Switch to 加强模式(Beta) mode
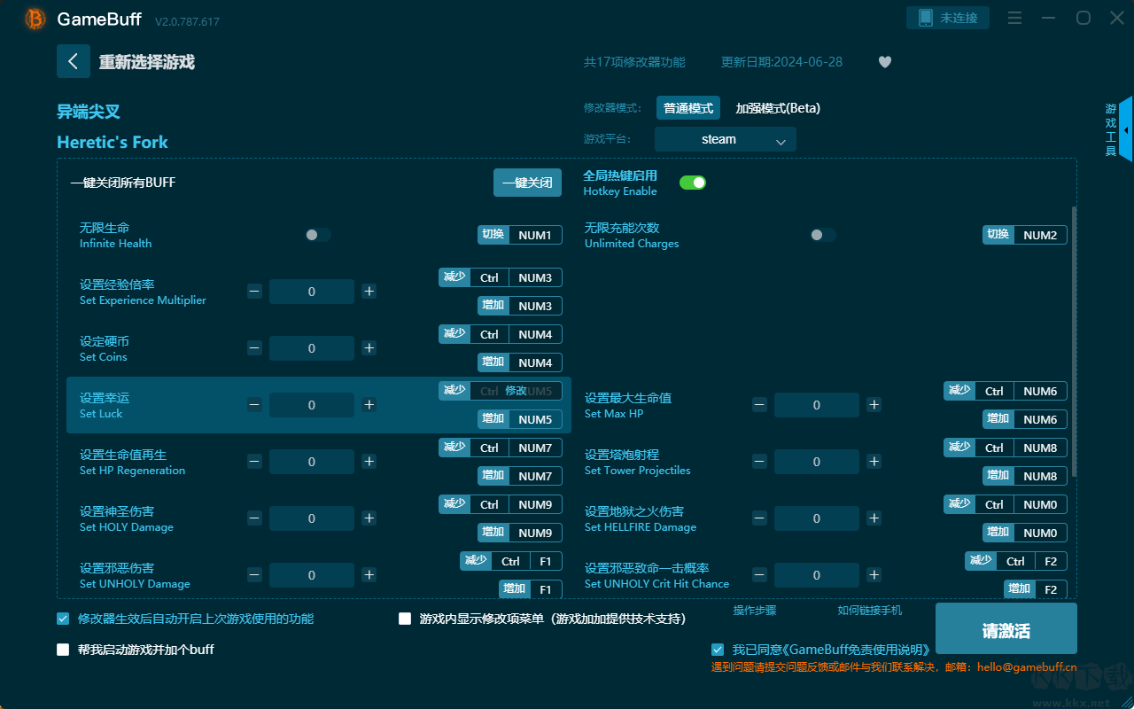This screenshot has height=709, width=1134. click(x=778, y=108)
